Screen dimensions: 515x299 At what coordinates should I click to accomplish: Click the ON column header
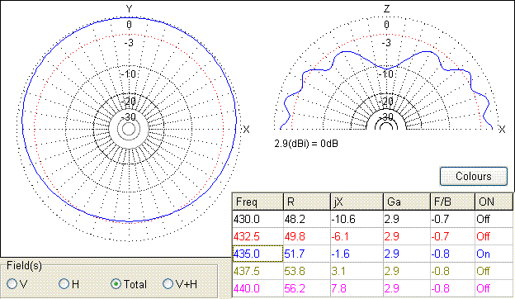click(x=494, y=202)
